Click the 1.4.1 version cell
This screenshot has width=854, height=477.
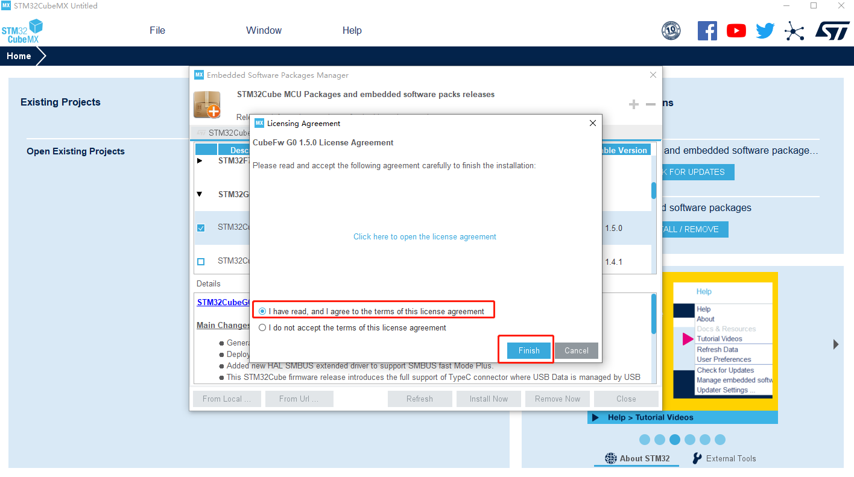click(x=613, y=262)
